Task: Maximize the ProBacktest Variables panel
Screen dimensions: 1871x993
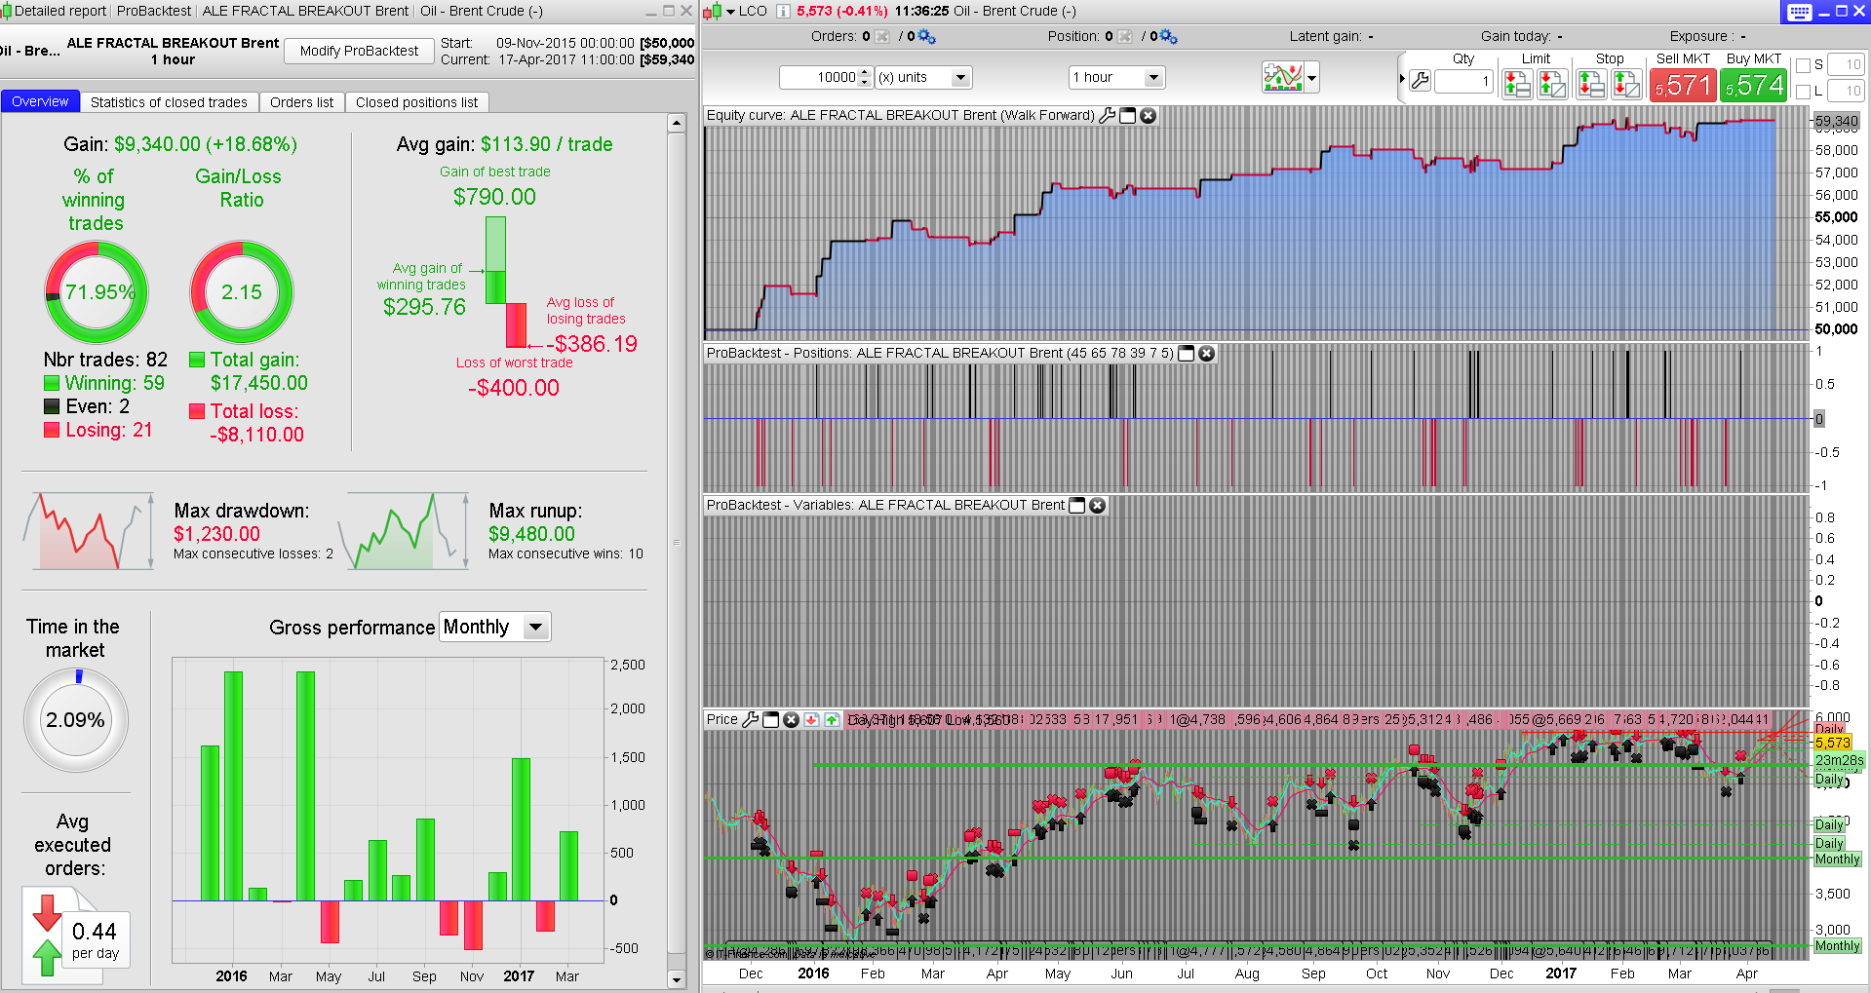Action: [1077, 506]
